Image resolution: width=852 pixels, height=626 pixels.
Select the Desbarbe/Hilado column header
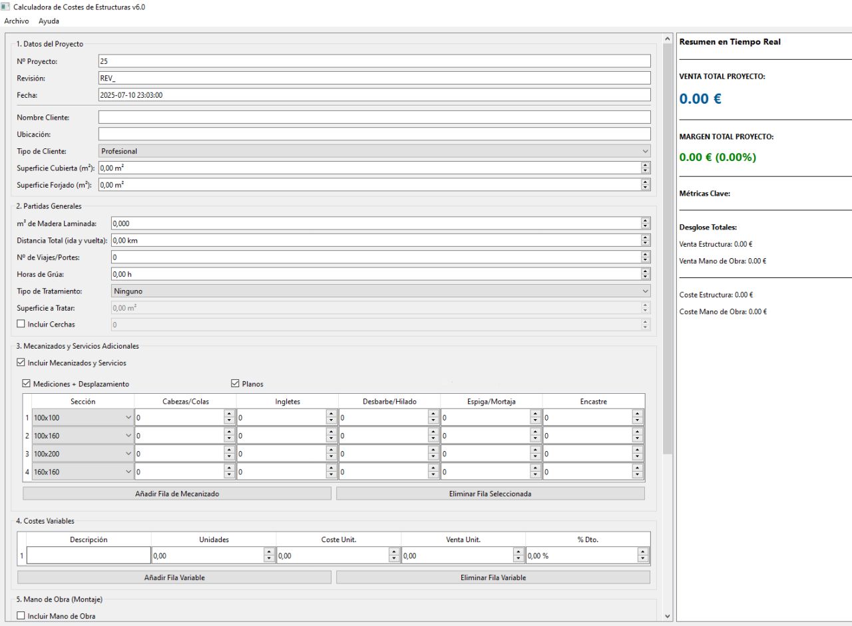pos(389,401)
